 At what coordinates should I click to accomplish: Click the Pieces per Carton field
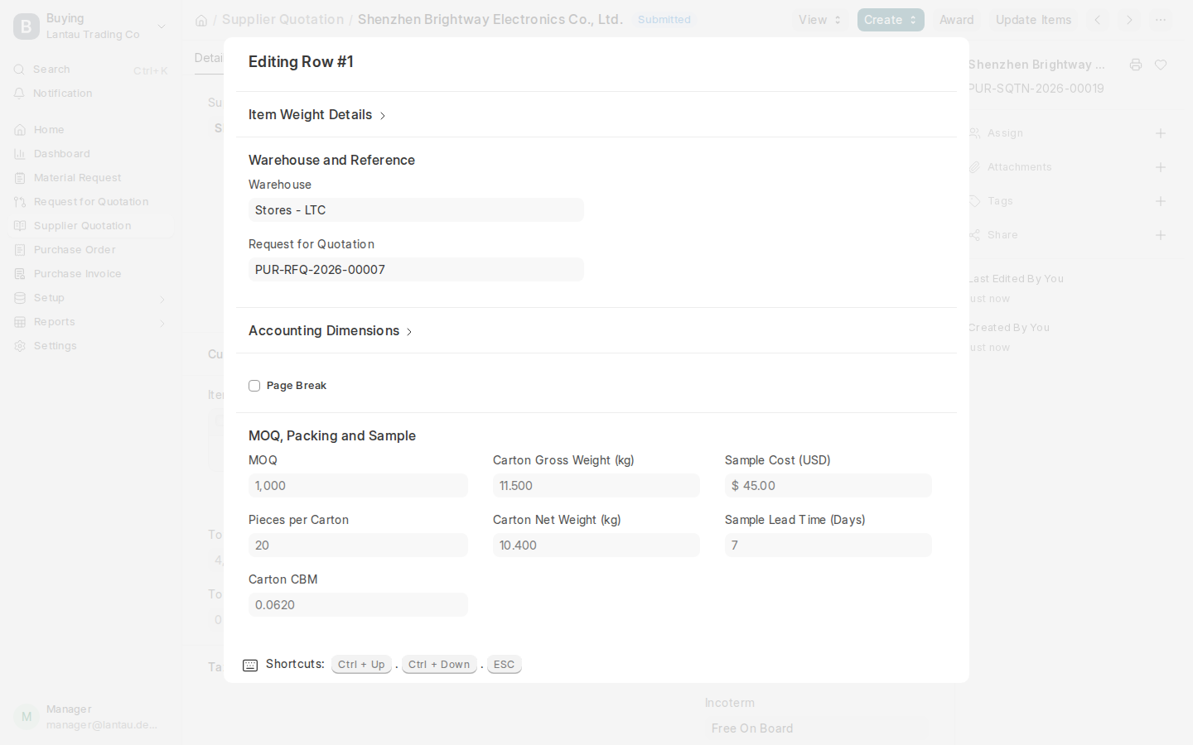(x=358, y=546)
